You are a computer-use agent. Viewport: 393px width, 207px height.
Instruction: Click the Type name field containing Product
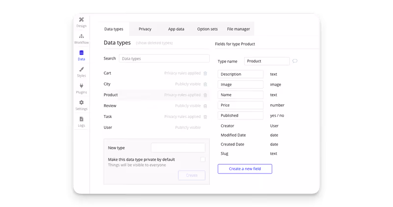[267, 61]
